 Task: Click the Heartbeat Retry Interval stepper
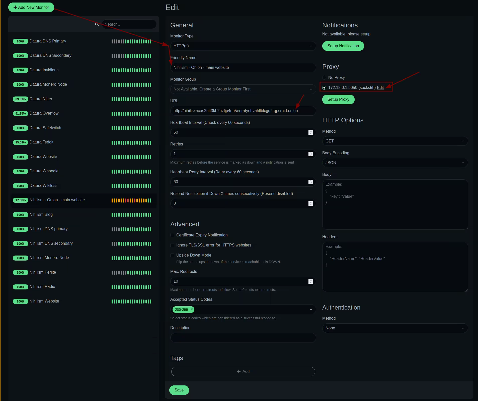pyautogui.click(x=310, y=182)
